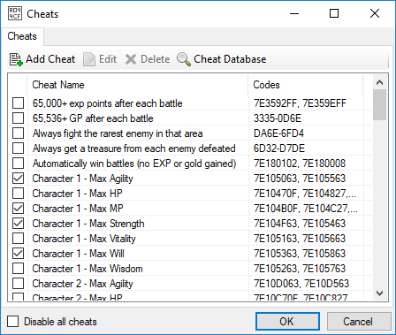Click the Add Cheat document icon

pos(16,59)
